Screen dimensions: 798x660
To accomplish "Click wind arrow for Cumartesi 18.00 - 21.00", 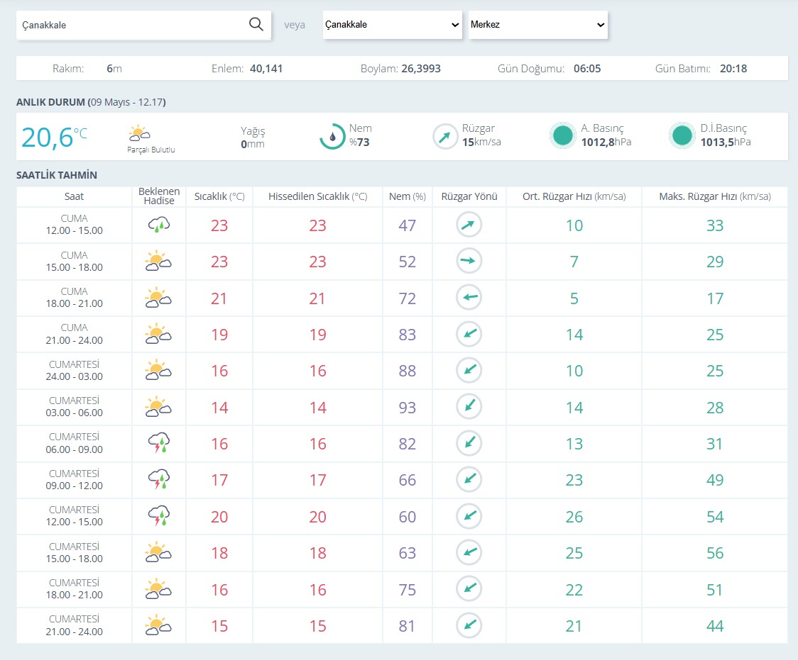I will coord(469,588).
